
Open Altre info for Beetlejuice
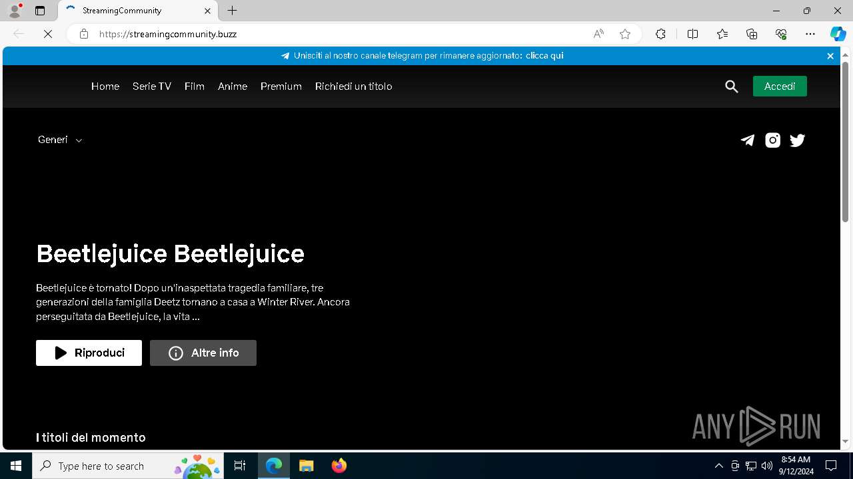[203, 353]
